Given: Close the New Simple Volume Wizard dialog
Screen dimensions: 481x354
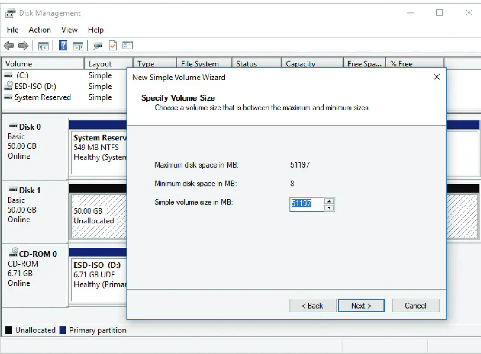Looking at the screenshot, I should 437,77.
